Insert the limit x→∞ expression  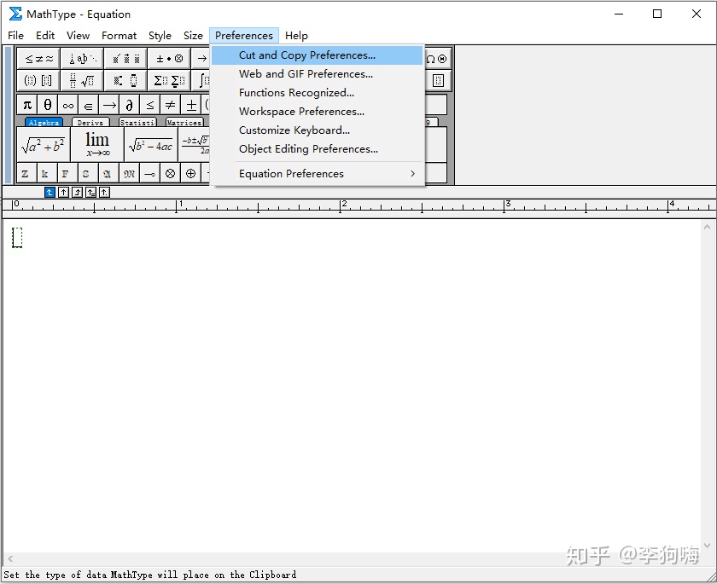(x=97, y=145)
